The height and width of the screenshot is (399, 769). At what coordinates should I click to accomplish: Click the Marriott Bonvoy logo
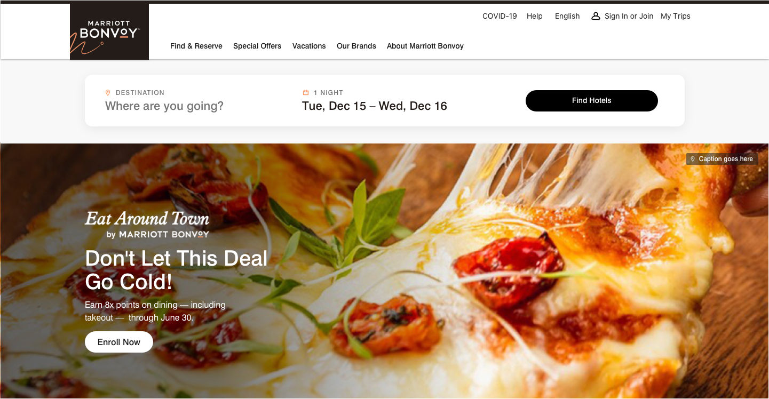pos(109,31)
